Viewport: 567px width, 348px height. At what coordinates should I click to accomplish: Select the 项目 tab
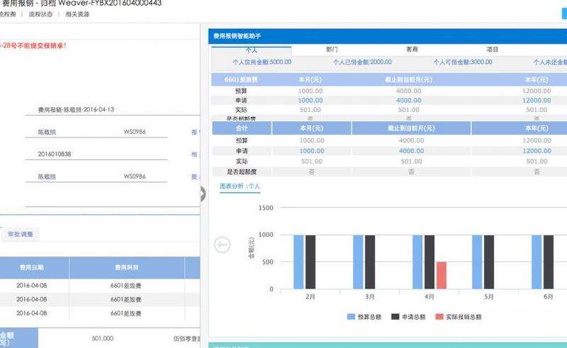[492, 50]
